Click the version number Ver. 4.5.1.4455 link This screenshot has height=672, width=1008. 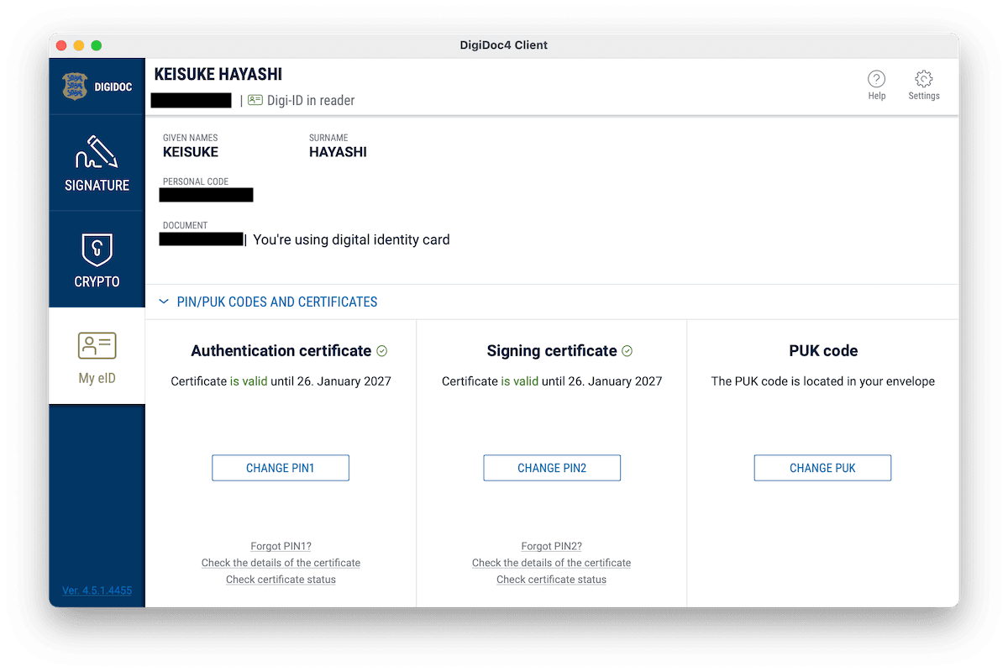(97, 591)
